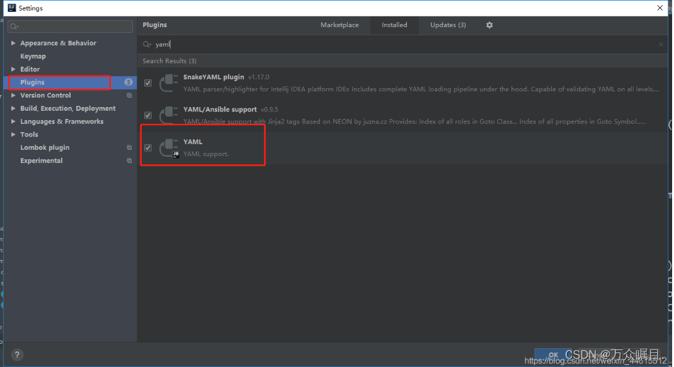The height and width of the screenshot is (367, 674).
Task: Select the SnakeYAML plugin title
Action: 214,77
